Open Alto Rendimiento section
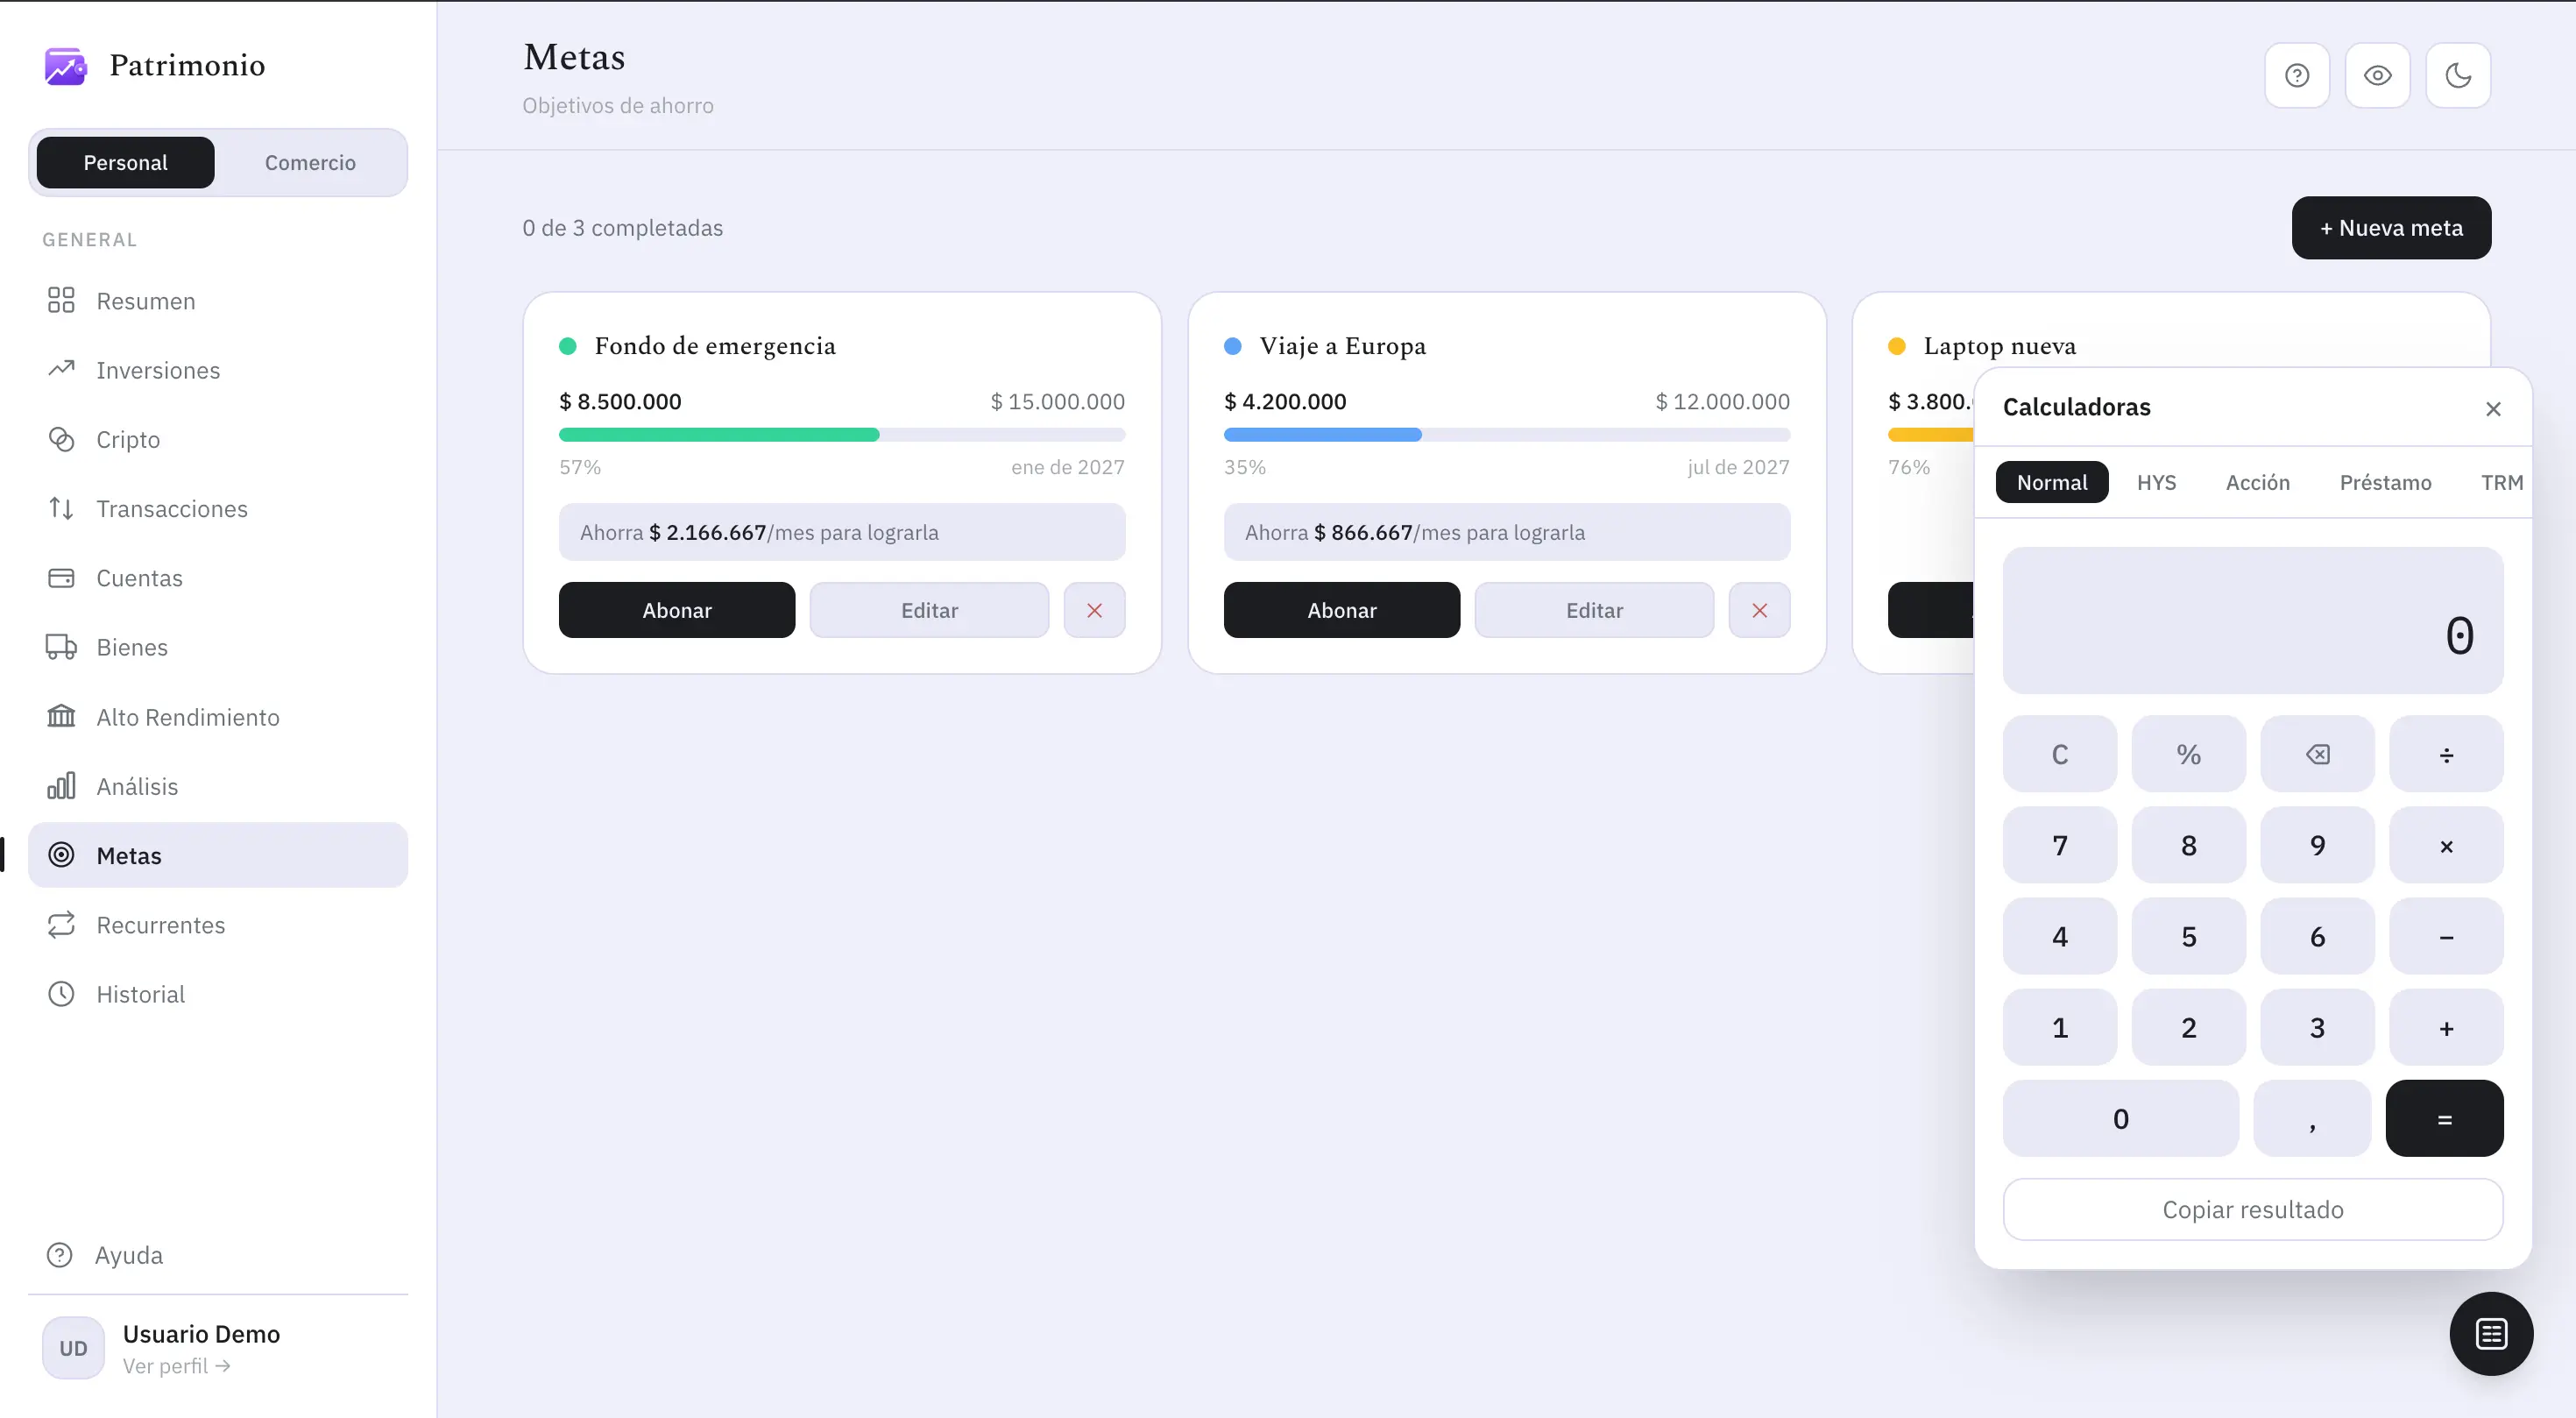2576x1418 pixels. point(218,717)
